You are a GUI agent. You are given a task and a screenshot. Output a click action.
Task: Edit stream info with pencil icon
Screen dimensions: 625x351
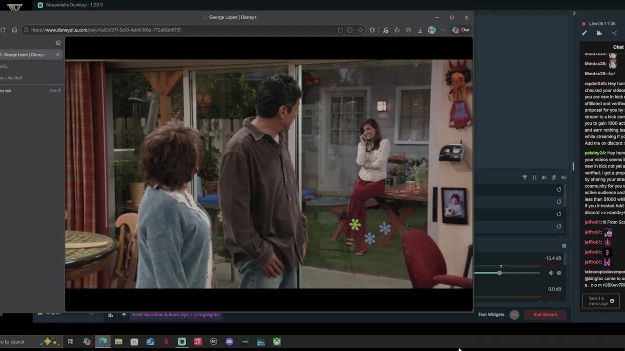(x=584, y=33)
